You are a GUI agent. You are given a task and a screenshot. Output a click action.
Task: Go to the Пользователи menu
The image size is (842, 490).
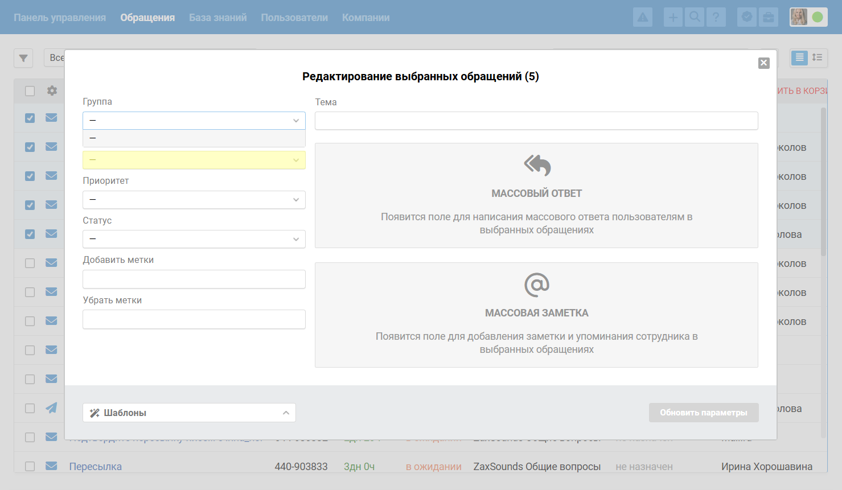click(x=294, y=18)
